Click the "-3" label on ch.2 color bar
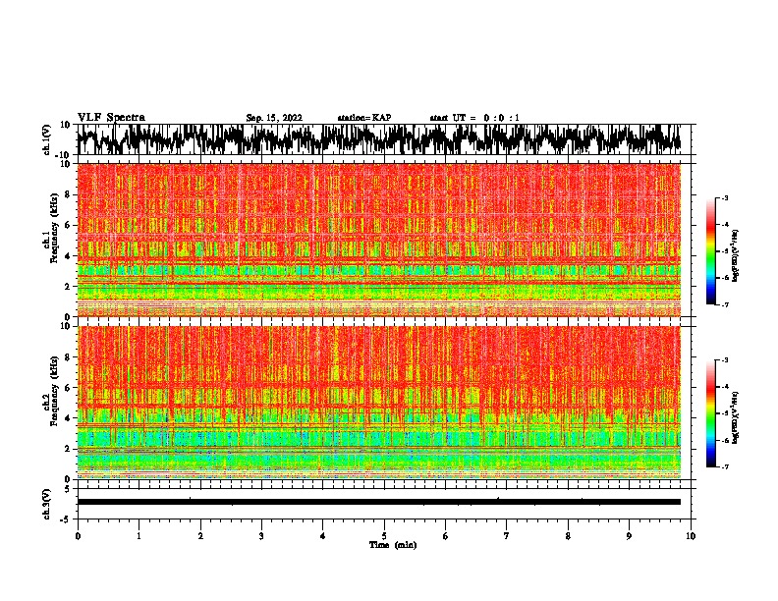 point(724,360)
